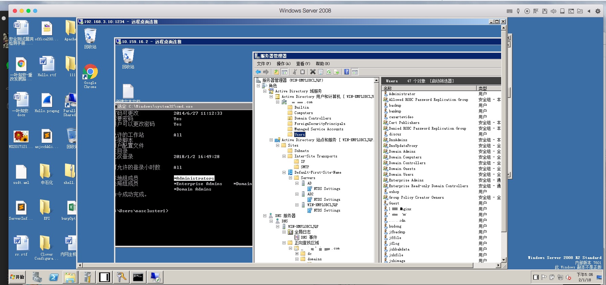The image size is (606, 285).
Task: Select Managed Service Accounts in tree
Action: [x=319, y=129]
